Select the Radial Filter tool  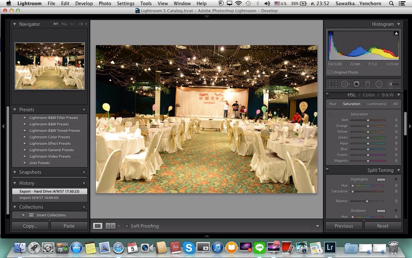[379, 84]
